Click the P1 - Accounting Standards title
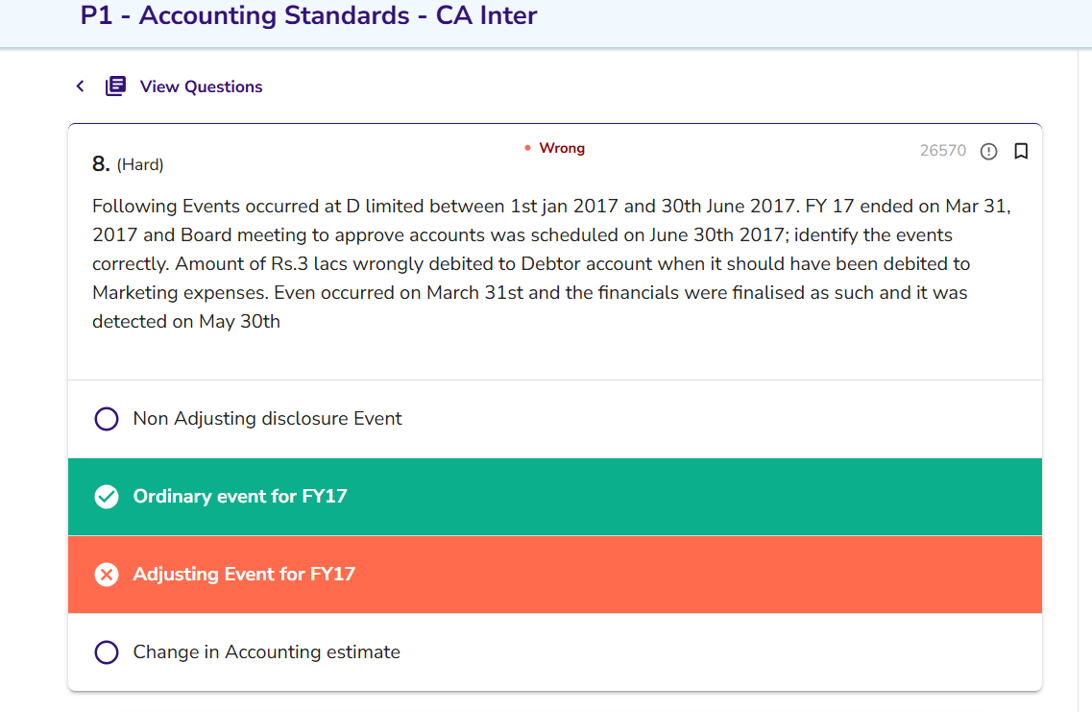Screen dimensions: 1092x712 point(308,16)
